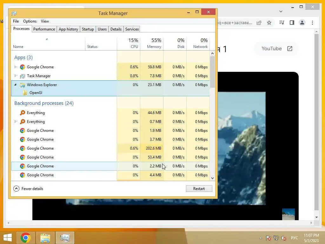Expand the Task Manager app group
The image size is (325, 244).
point(15,76)
